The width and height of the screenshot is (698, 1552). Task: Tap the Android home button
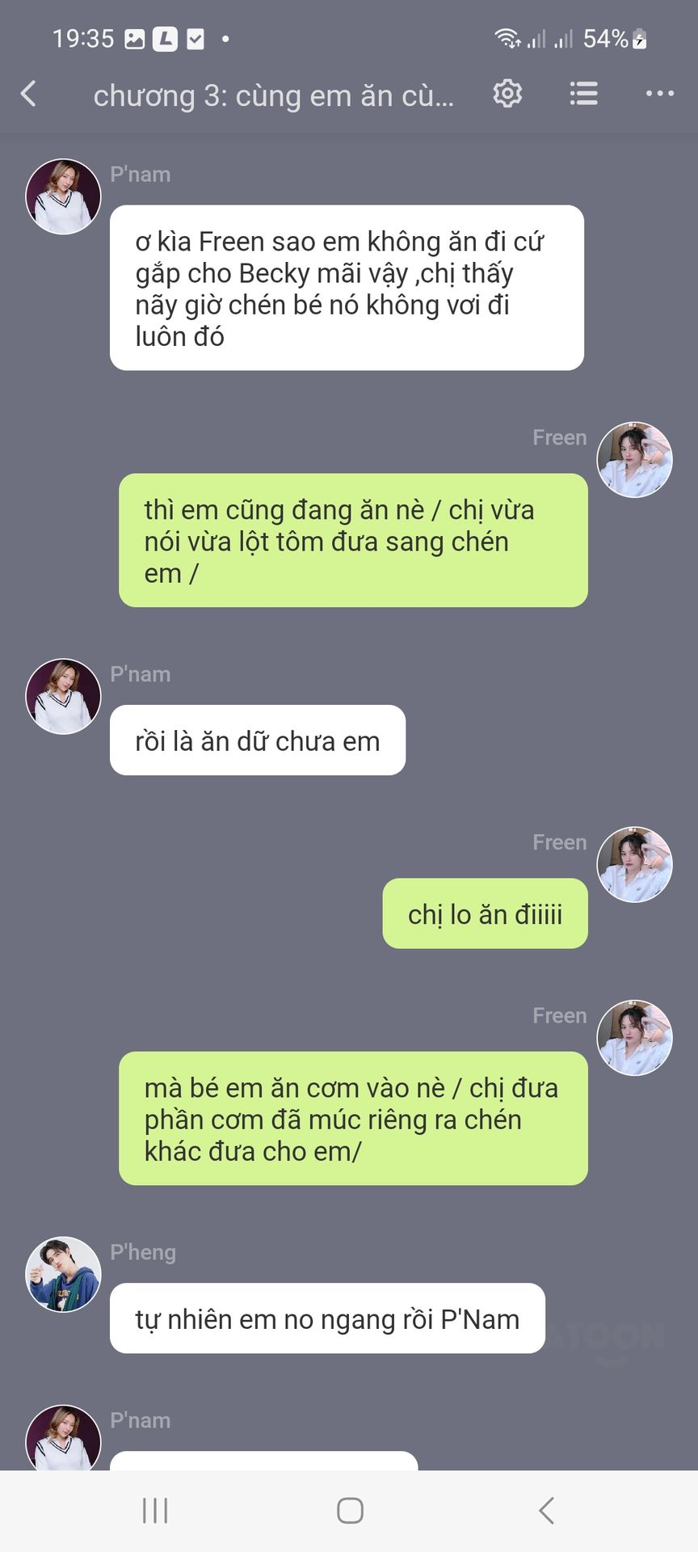point(350,1510)
